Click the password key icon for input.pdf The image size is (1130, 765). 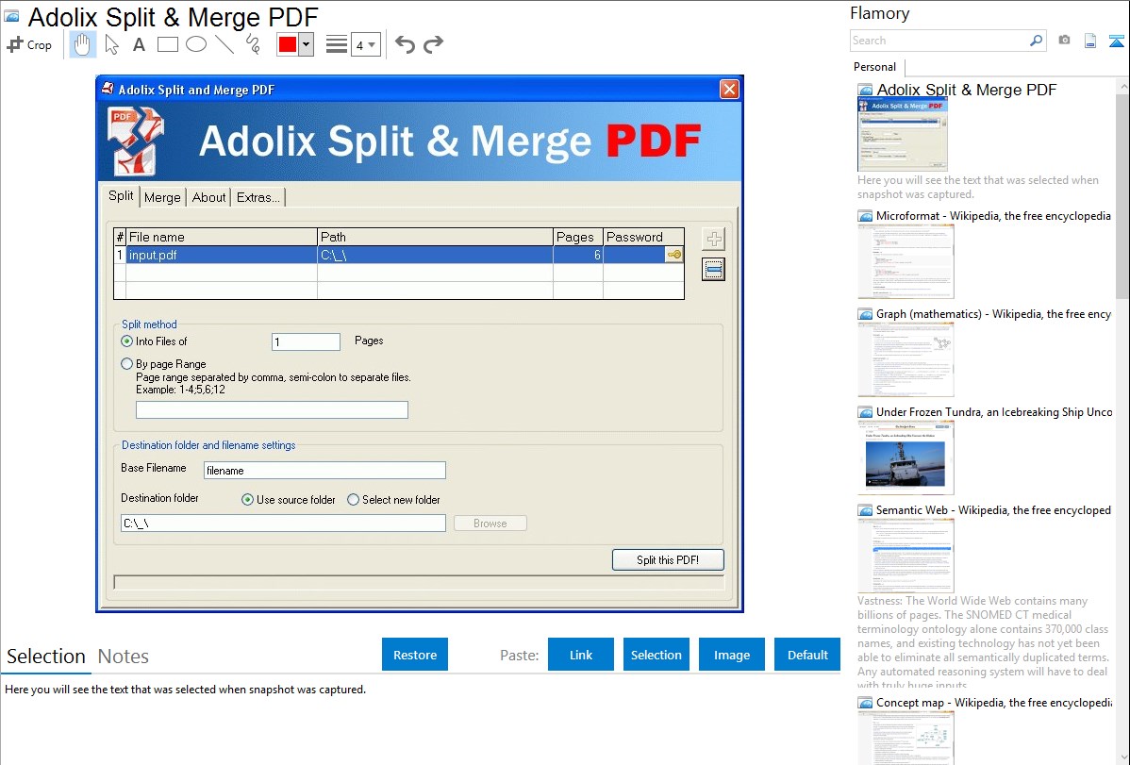coord(673,255)
